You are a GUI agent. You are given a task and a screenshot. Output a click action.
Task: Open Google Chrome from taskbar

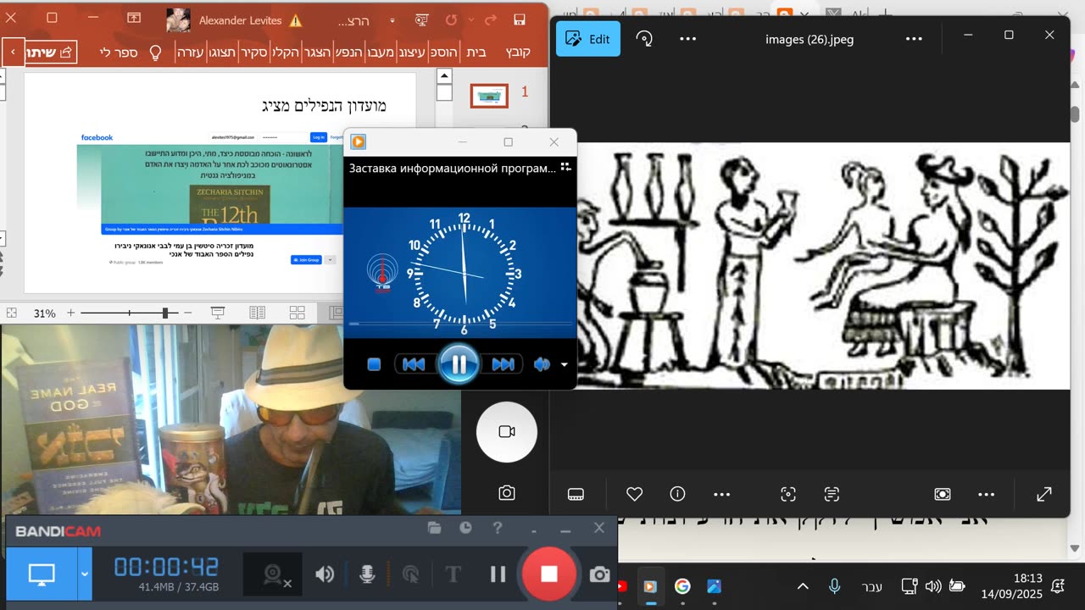coord(682,586)
